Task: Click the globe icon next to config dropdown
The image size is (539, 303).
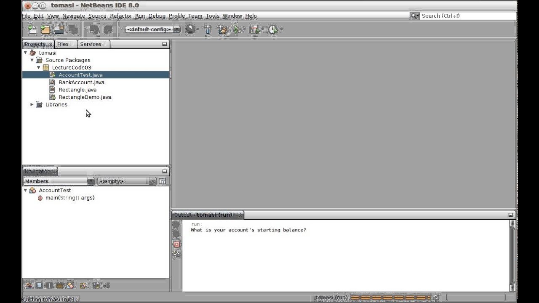Action: click(191, 29)
